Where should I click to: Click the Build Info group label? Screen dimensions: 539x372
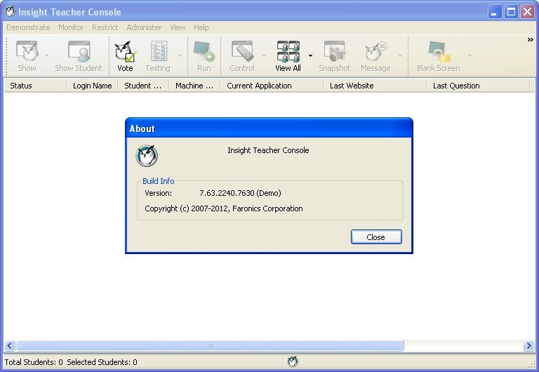[159, 181]
